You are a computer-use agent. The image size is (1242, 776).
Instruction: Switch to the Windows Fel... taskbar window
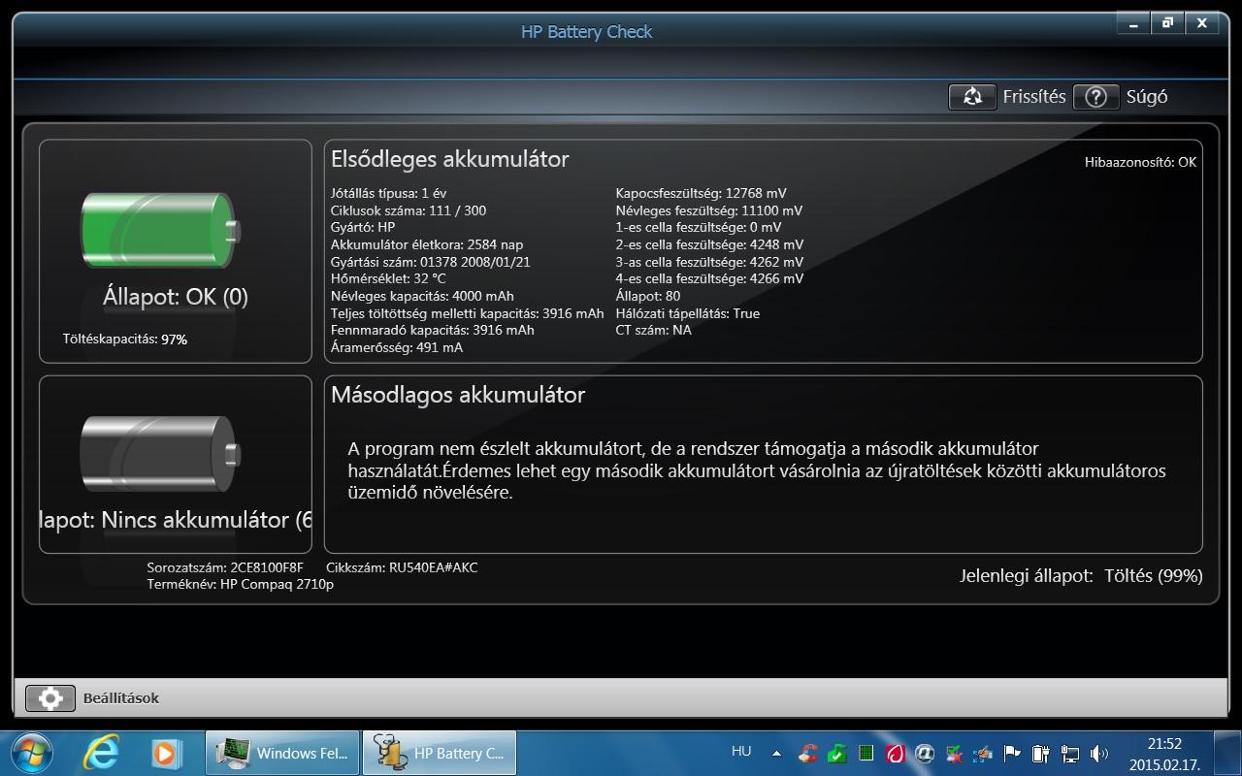point(282,753)
